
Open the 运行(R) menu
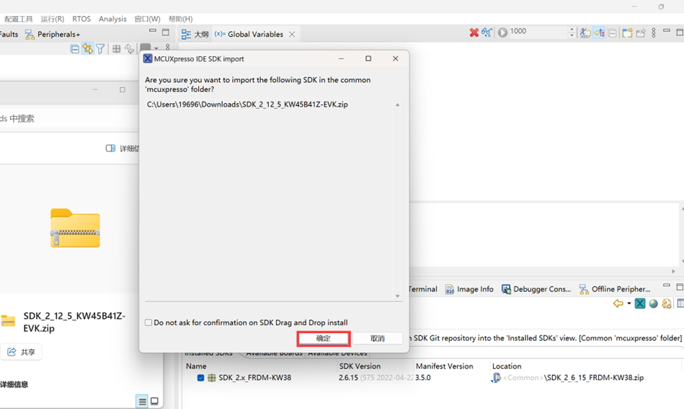pos(53,19)
